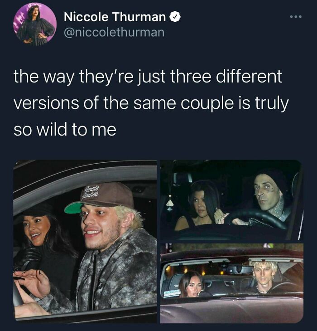Open the large left photo in tweet
This screenshot has width=317, height=331.
pyautogui.click(x=85, y=242)
